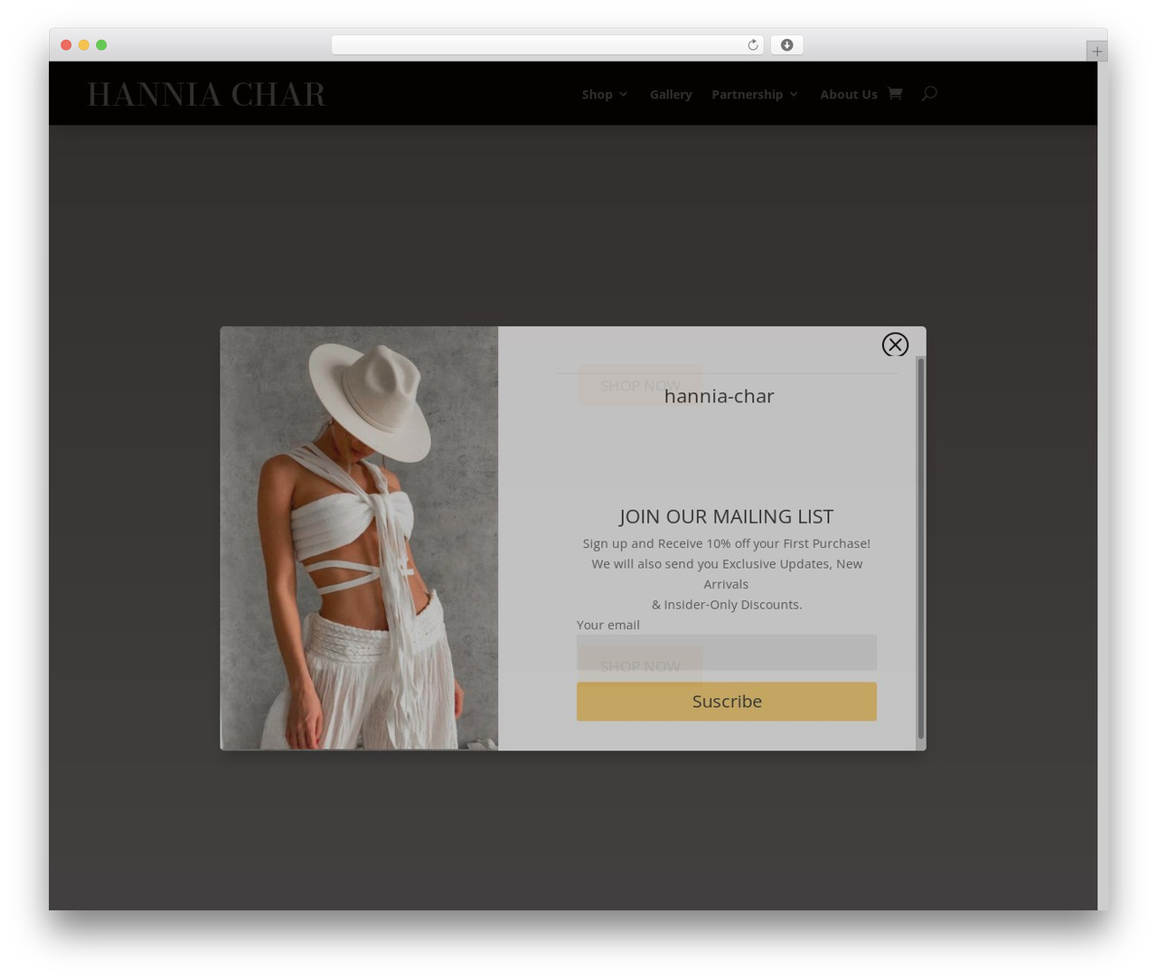Click the red close window button
Viewport: 1157px width, 980px height.
66,45
